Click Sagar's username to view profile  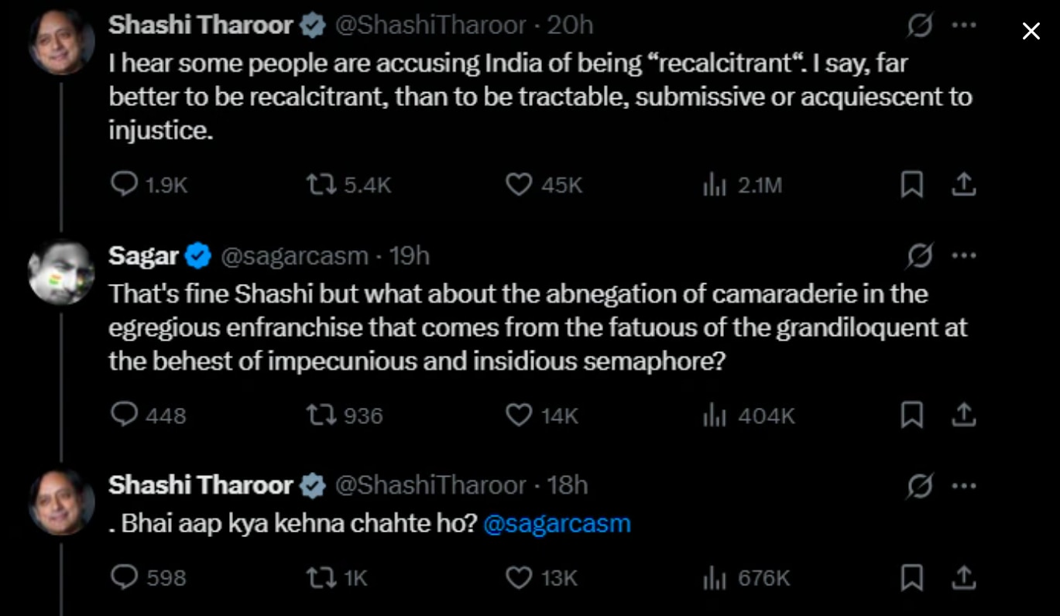pyautogui.click(x=142, y=254)
